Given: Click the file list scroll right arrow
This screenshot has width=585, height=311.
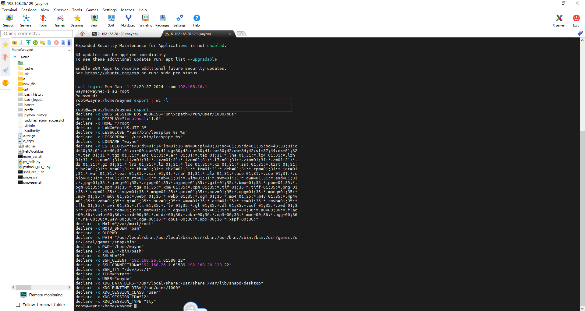Looking at the screenshot, I should pyautogui.click(x=69, y=287).
